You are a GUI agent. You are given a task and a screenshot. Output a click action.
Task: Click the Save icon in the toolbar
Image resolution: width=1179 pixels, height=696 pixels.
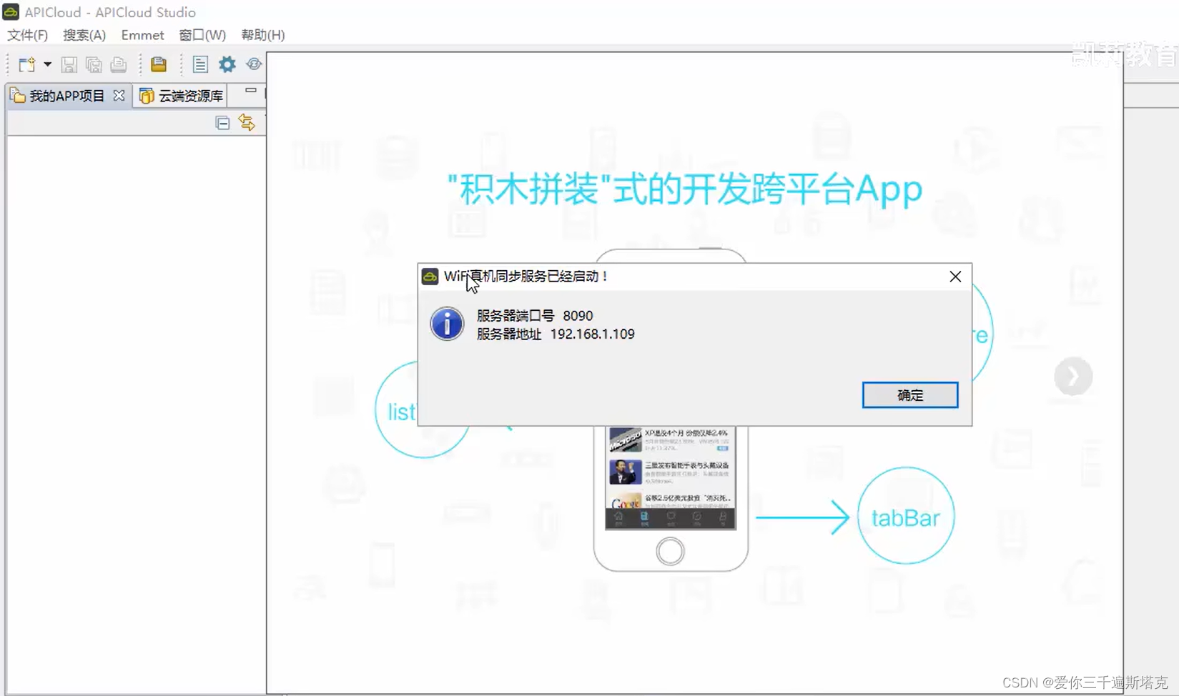point(69,64)
